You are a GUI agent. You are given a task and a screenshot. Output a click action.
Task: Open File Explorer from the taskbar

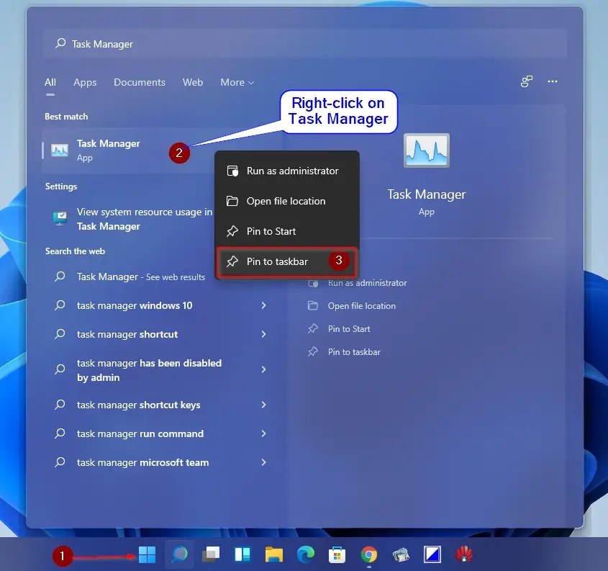click(274, 554)
